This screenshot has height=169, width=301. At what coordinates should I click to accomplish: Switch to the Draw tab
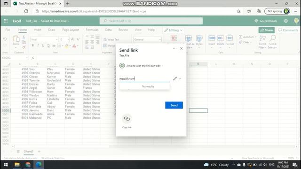[52, 30]
